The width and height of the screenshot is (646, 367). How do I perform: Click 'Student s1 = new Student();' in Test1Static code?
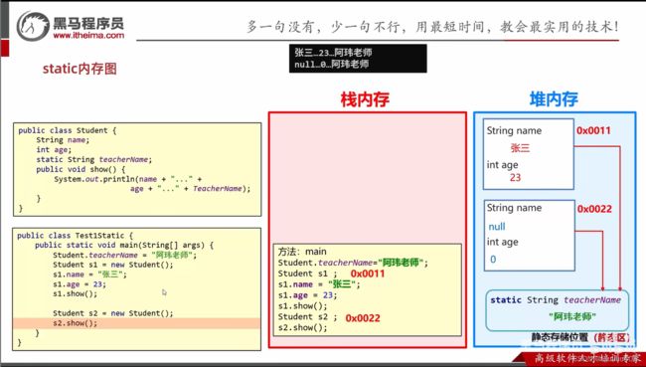click(x=113, y=265)
